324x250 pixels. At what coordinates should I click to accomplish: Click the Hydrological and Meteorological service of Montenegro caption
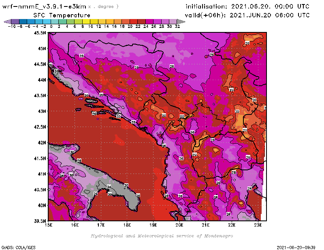coord(162,236)
